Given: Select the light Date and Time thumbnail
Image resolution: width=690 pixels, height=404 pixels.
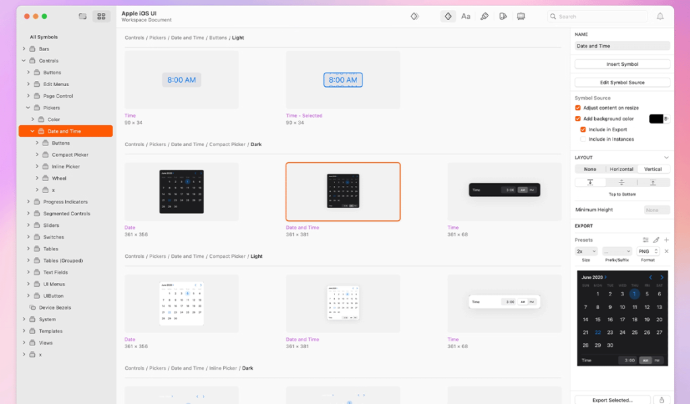Looking at the screenshot, I should tap(343, 303).
